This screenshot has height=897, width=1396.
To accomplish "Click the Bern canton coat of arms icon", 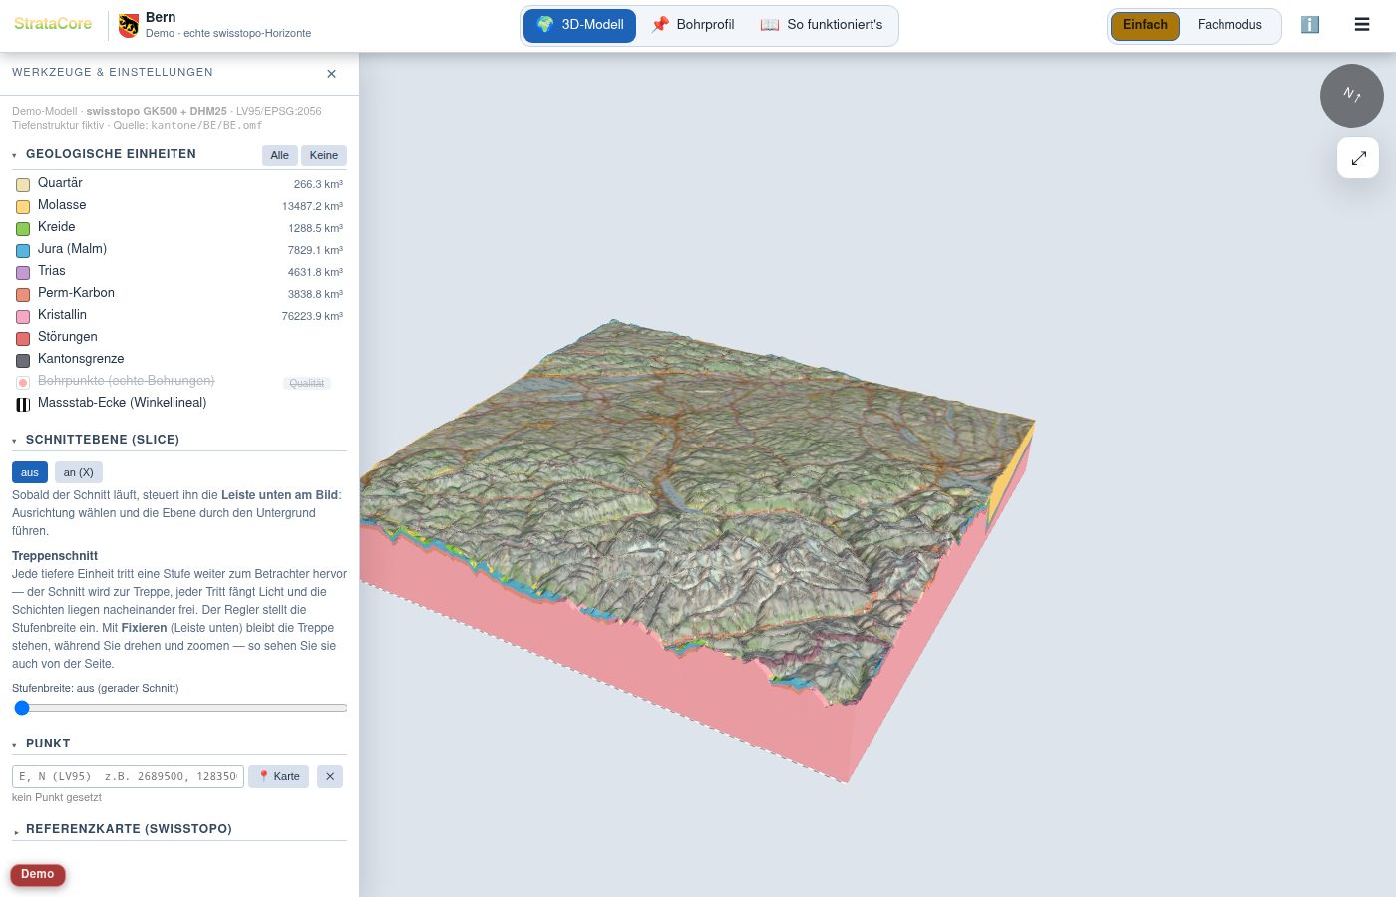I will point(128,25).
